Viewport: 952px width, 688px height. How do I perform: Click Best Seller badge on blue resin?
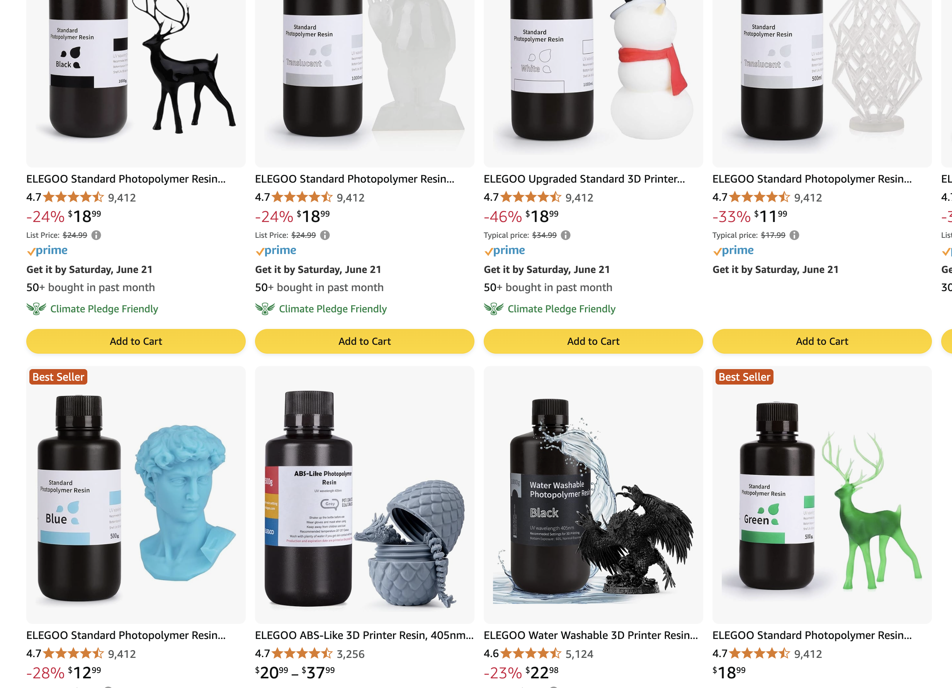coord(58,377)
